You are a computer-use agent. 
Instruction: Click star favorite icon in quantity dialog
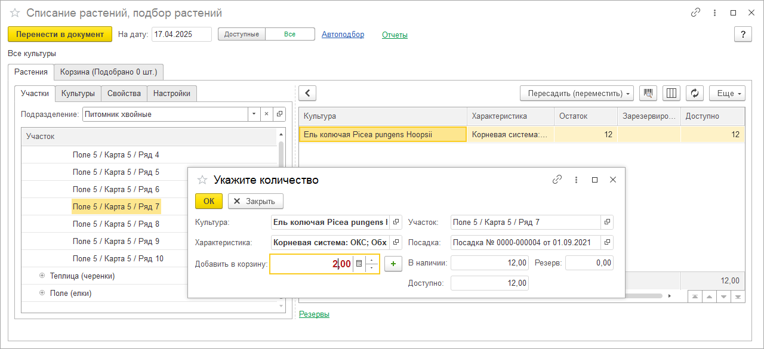tap(202, 180)
